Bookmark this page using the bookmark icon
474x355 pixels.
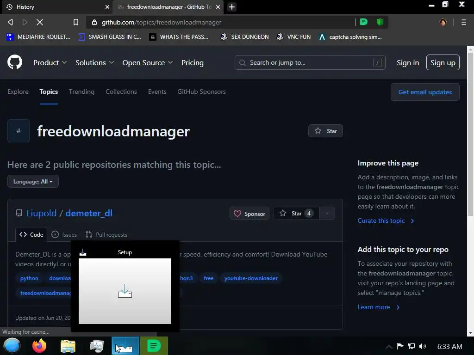click(76, 22)
